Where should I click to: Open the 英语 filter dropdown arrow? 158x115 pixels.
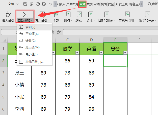pyautogui.click(x=101, y=53)
